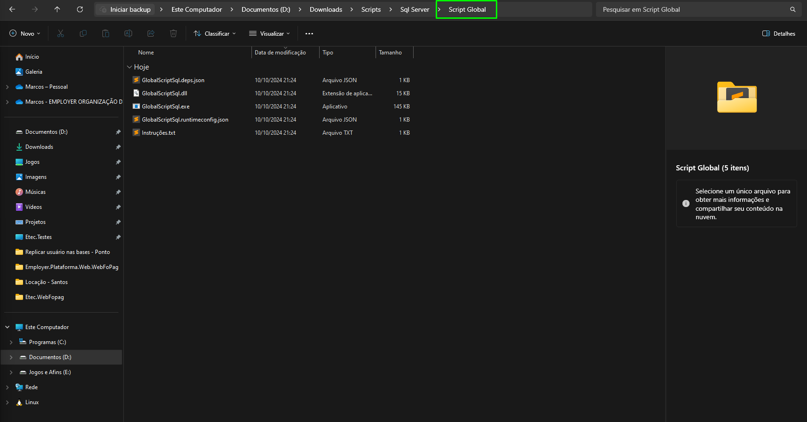Click the Share icon in toolbar
The width and height of the screenshot is (807, 422).
pos(151,33)
